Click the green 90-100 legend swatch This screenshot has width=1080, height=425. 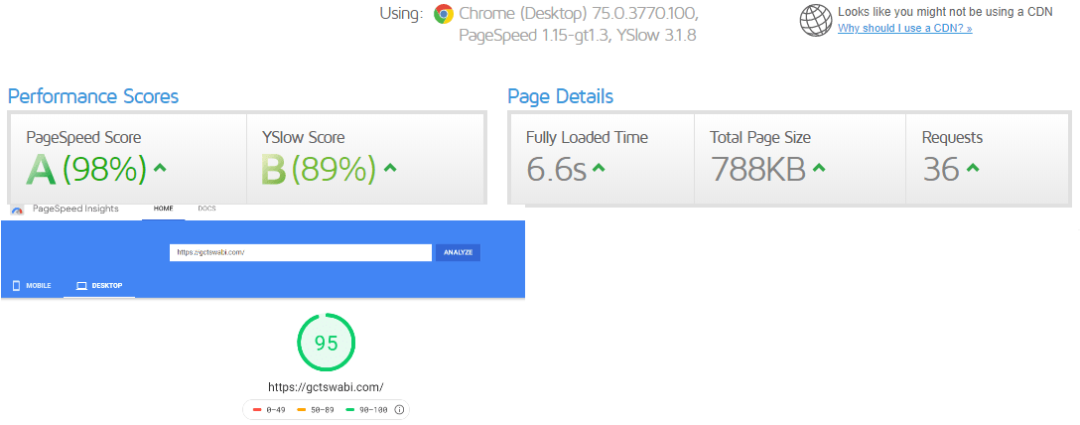pyautogui.click(x=350, y=409)
